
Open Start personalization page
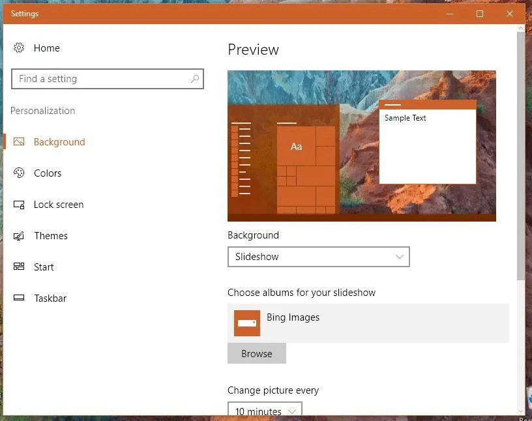(44, 267)
